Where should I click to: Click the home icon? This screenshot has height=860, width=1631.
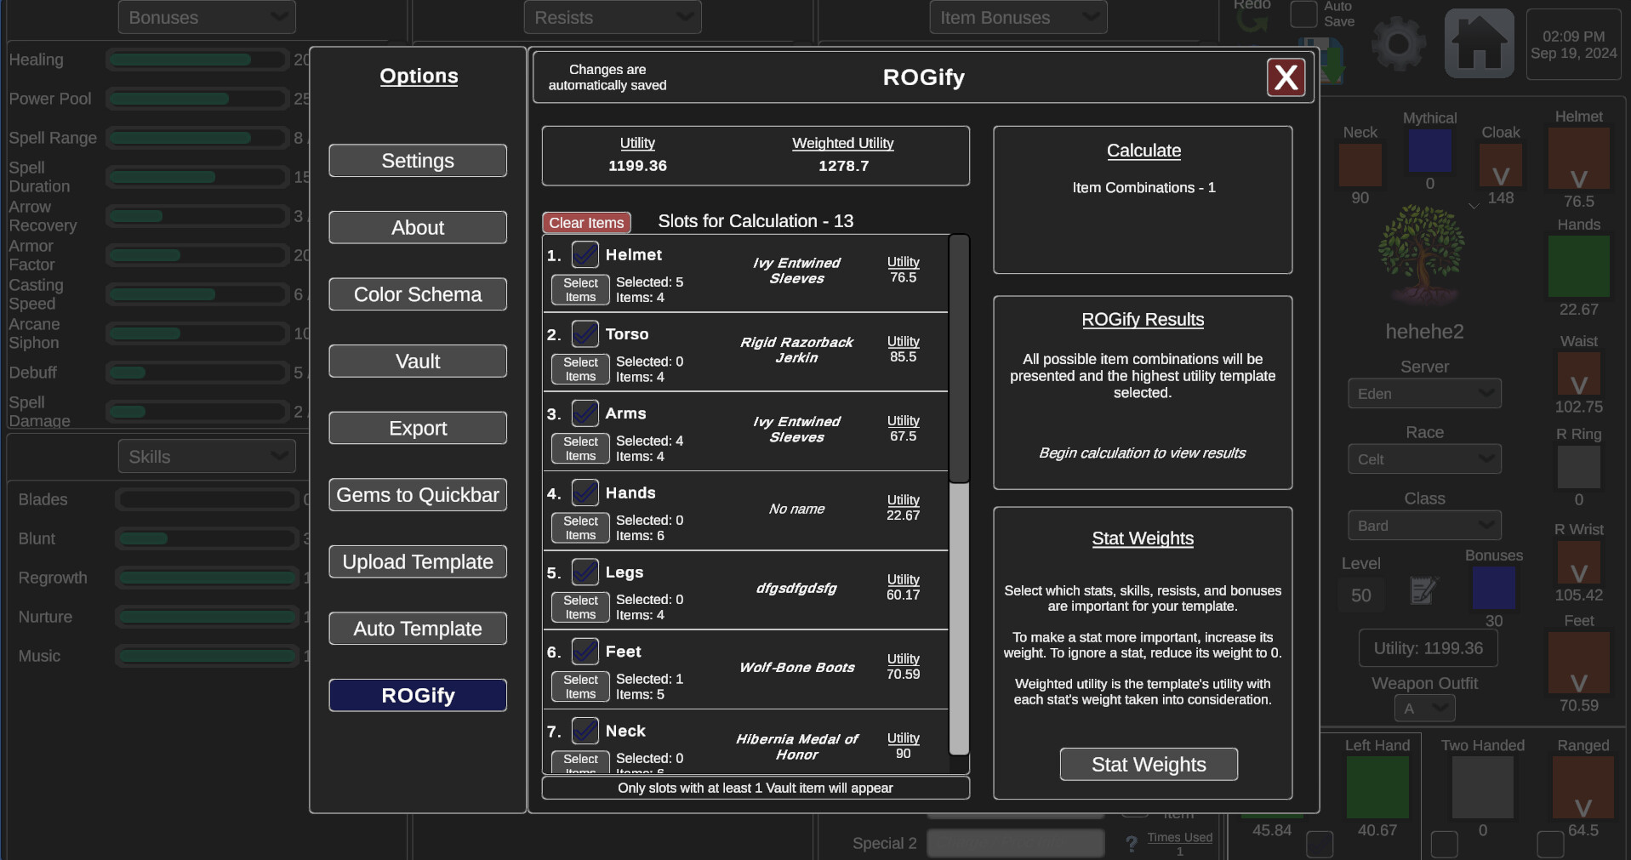point(1479,43)
